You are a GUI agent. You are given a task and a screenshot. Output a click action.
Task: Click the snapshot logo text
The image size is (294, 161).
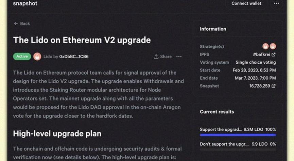point(25,3)
